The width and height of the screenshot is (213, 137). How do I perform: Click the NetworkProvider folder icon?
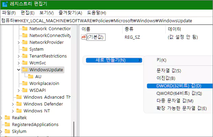point(25,42)
